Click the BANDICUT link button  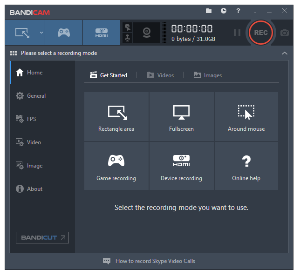(42, 237)
